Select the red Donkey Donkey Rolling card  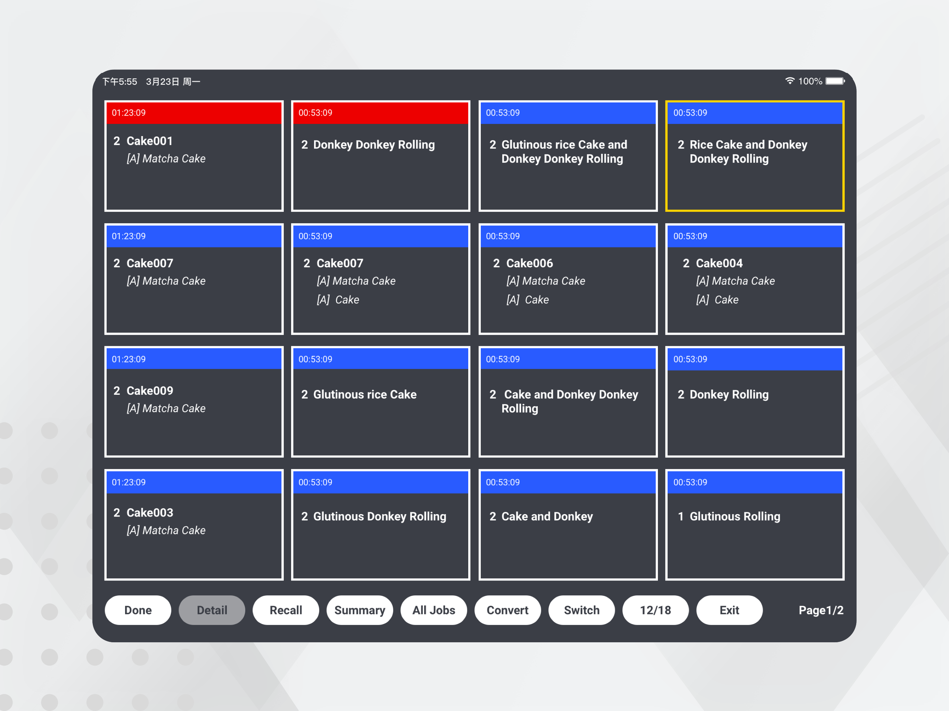click(x=381, y=156)
